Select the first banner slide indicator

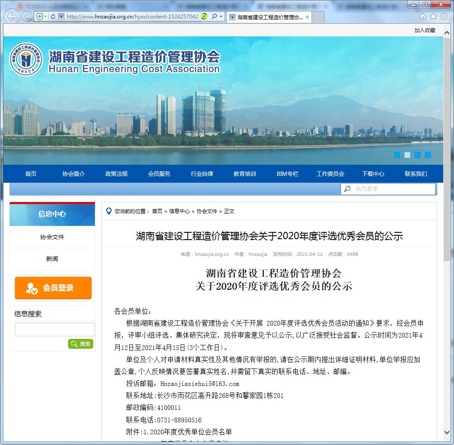click(397, 155)
